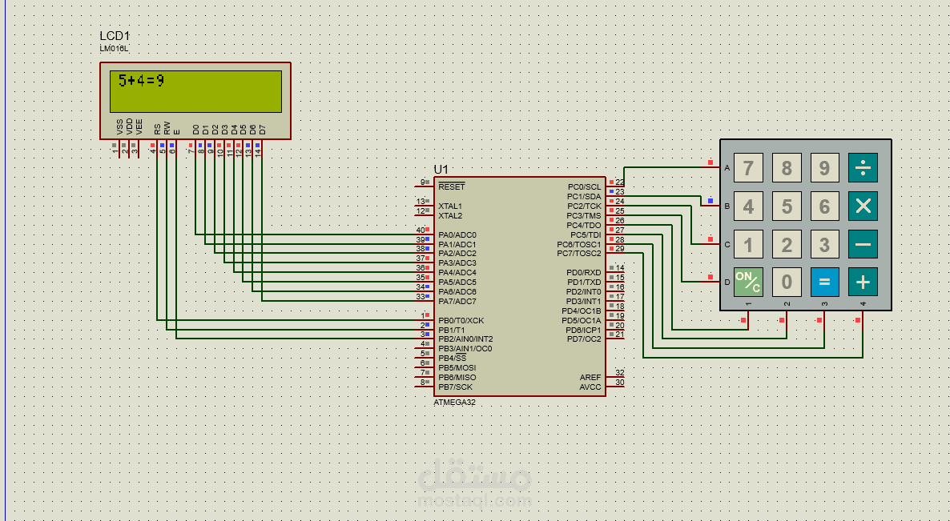
Task: Click the PC7/TOSC2 pin label
Action: (x=579, y=254)
